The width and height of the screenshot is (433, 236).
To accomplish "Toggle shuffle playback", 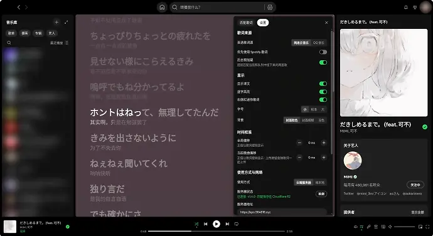I will 196,224.
